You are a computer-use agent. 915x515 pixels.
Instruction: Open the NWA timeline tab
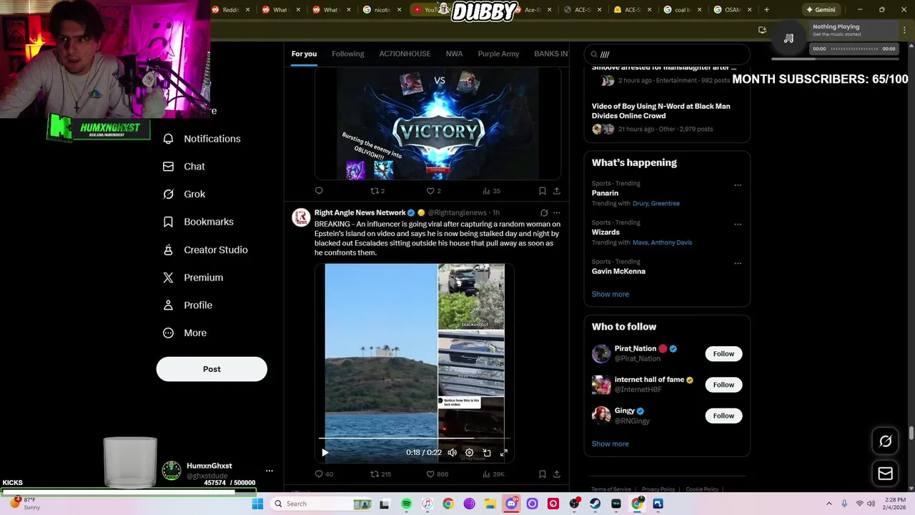click(454, 54)
